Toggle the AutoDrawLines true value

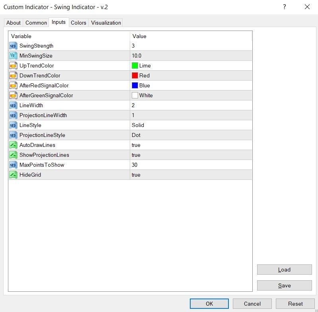136,145
